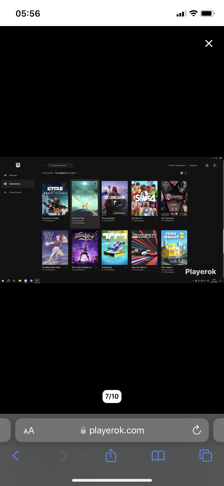This screenshot has width=224, height=486.
Task: Click Установить under Trackmania
Action: coord(108,270)
